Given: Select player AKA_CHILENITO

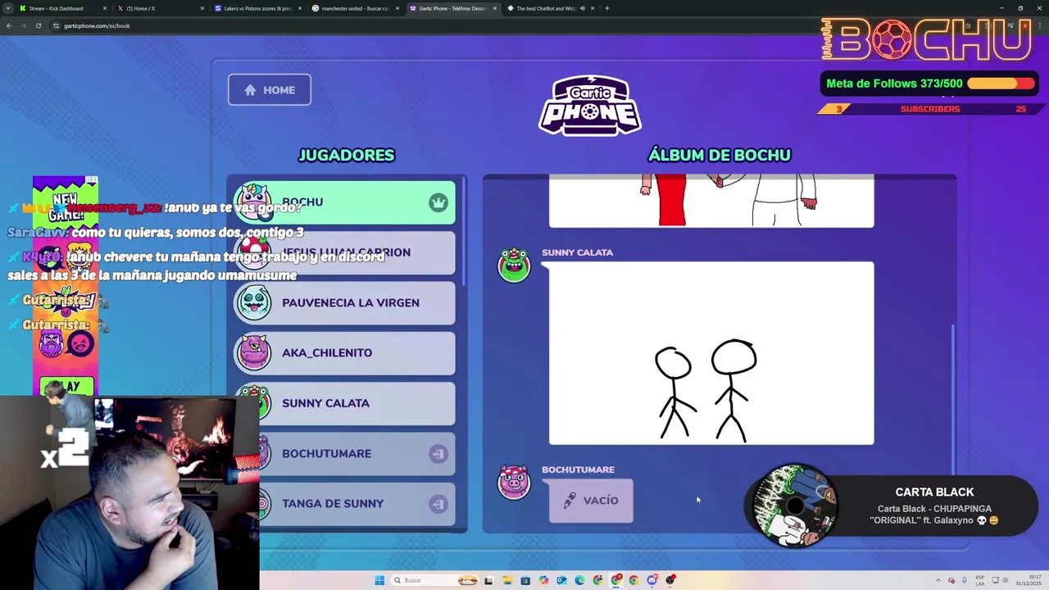Looking at the screenshot, I should tap(344, 353).
